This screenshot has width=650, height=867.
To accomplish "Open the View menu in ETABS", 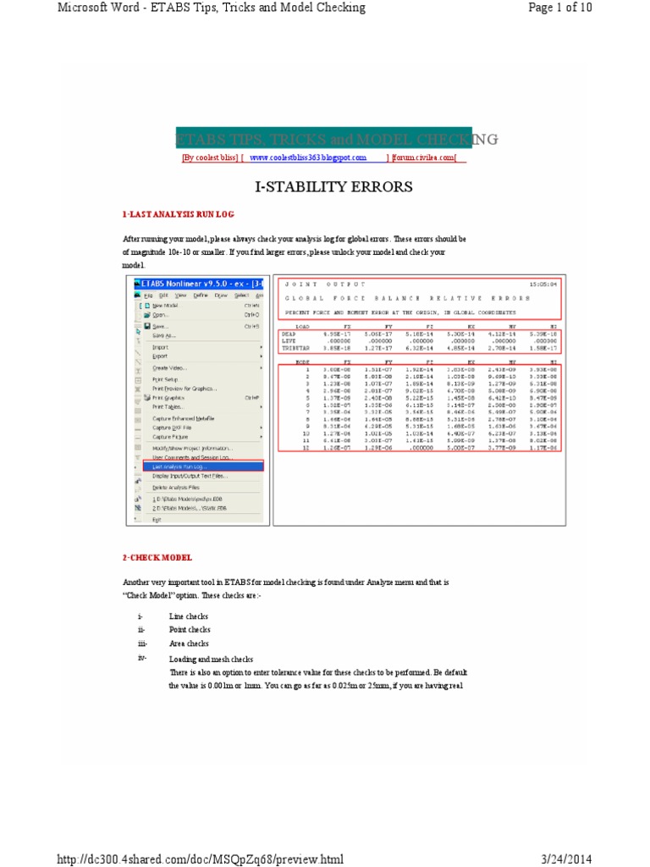I will tap(181, 295).
